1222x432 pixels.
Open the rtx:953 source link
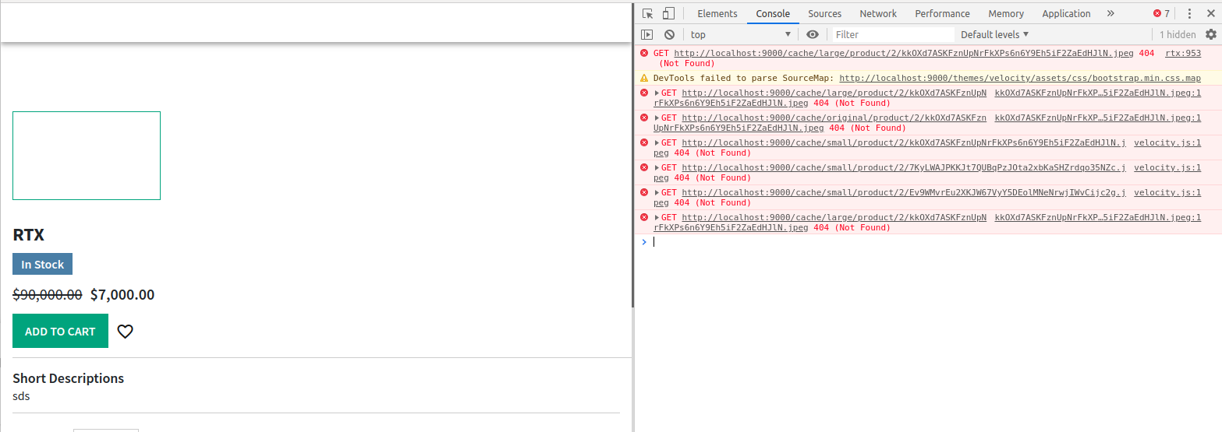(x=1183, y=53)
